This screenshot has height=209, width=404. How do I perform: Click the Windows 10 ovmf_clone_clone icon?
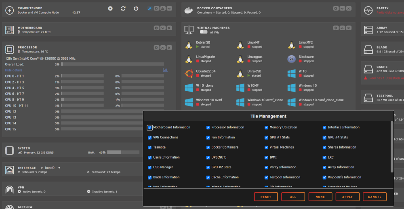click(292, 102)
